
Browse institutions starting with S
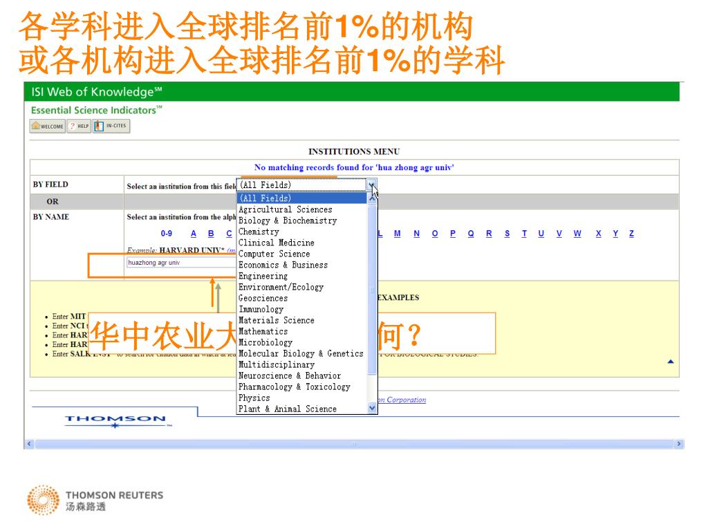coord(507,234)
